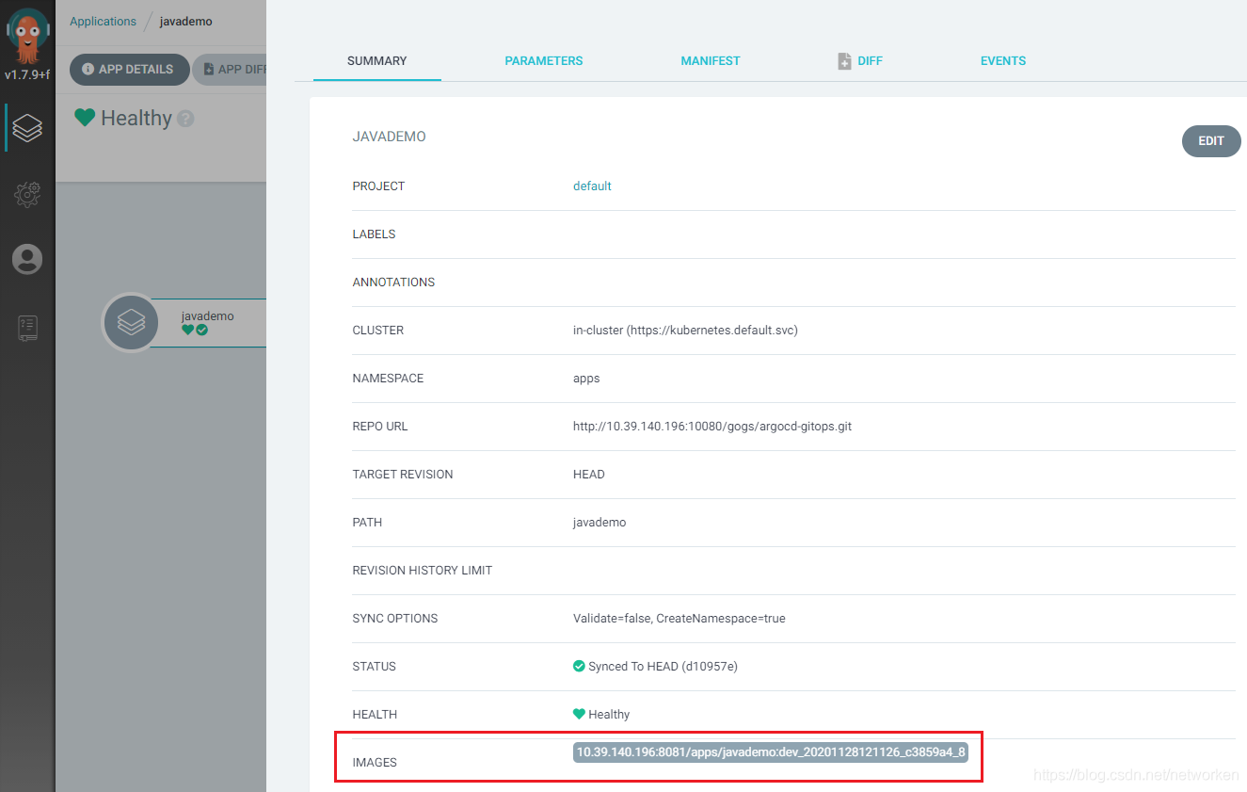This screenshot has width=1247, height=792.
Task: Click the green heart on javademo node
Action: click(187, 330)
